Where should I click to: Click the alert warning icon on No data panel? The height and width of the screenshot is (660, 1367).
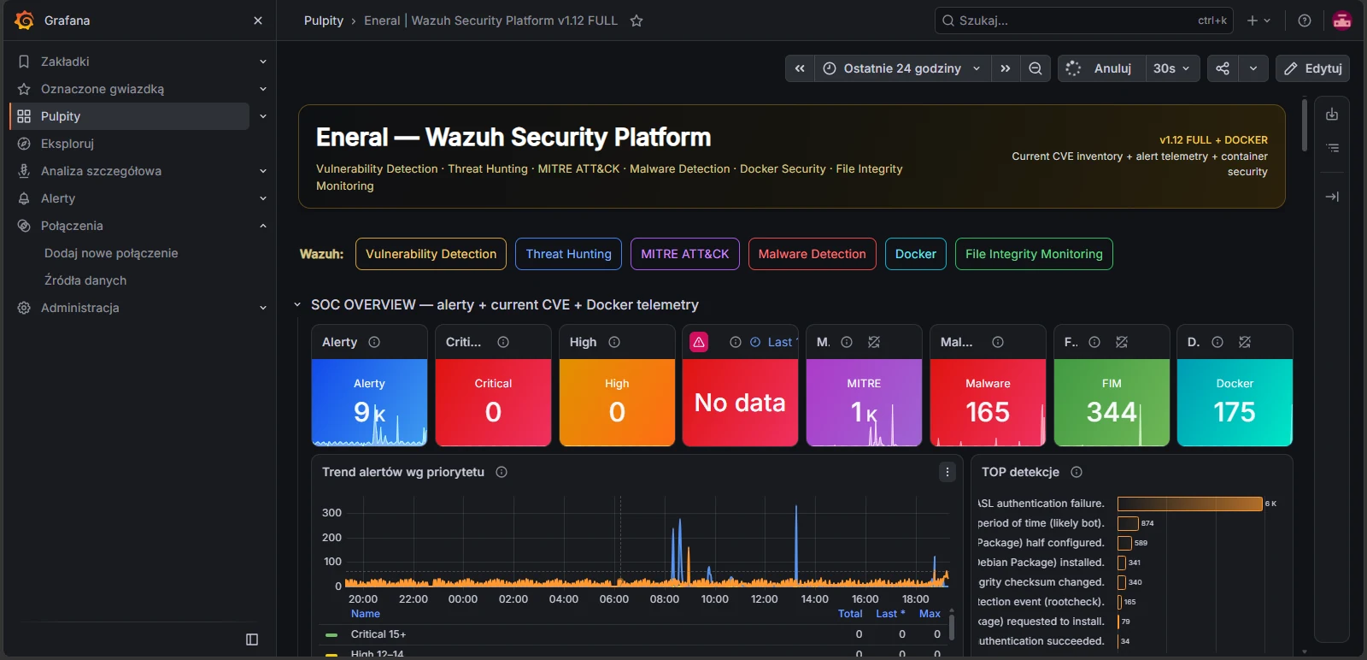699,342
